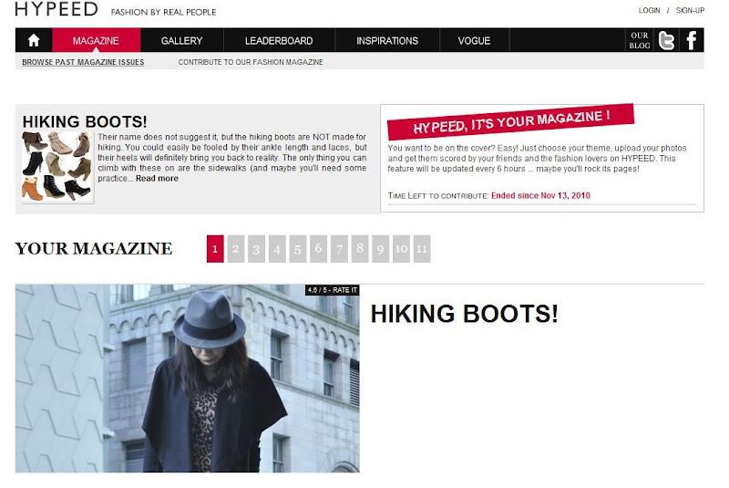This screenshot has width=729, height=488.
Task: Open the Leaderboard tab
Action: [279, 40]
